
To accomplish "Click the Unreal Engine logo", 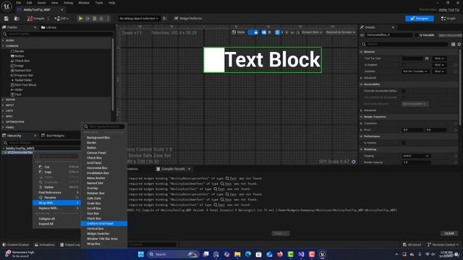I will (x=7, y=6).
